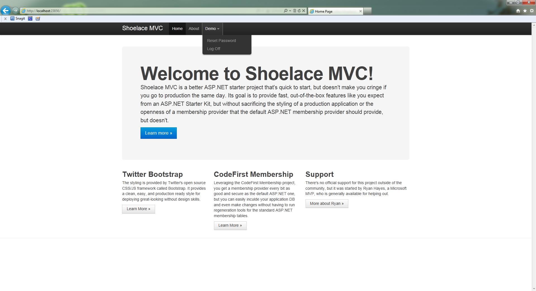
Task: Click the Snagit toolbar button
Action: (18, 18)
